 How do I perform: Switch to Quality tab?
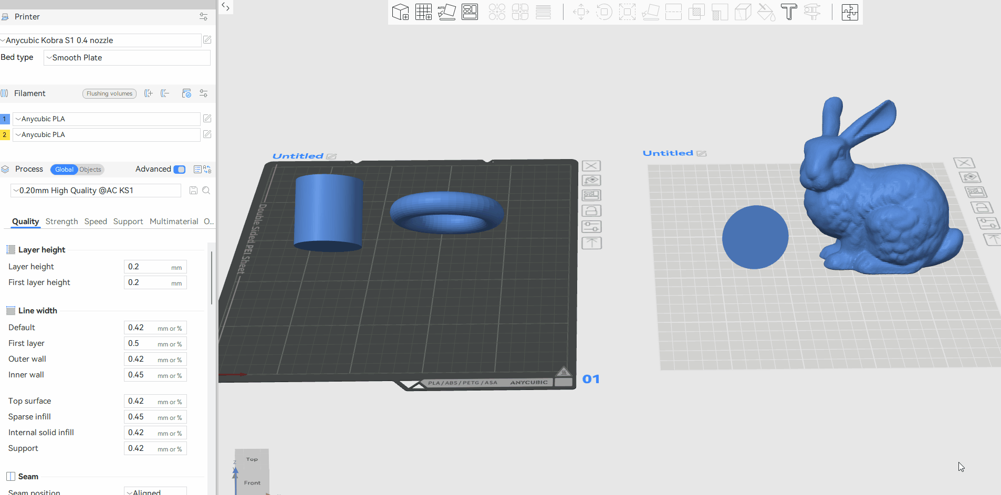pyautogui.click(x=25, y=222)
